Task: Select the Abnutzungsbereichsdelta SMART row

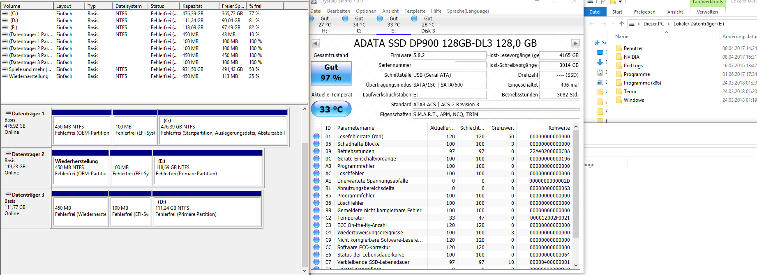Action: (x=442, y=188)
